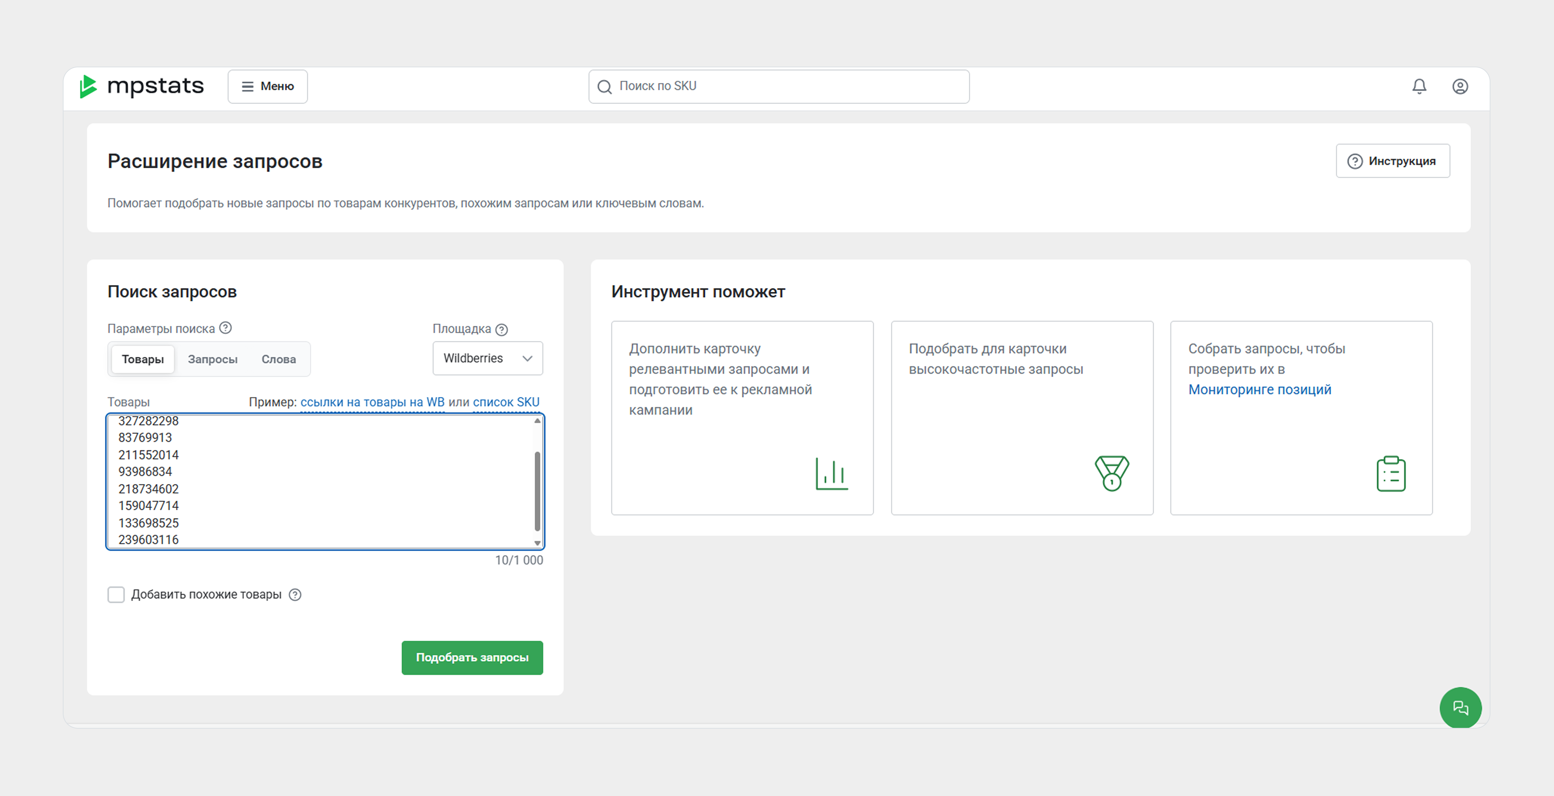
Task: Click the medal icon card
Action: pyautogui.click(x=1112, y=474)
